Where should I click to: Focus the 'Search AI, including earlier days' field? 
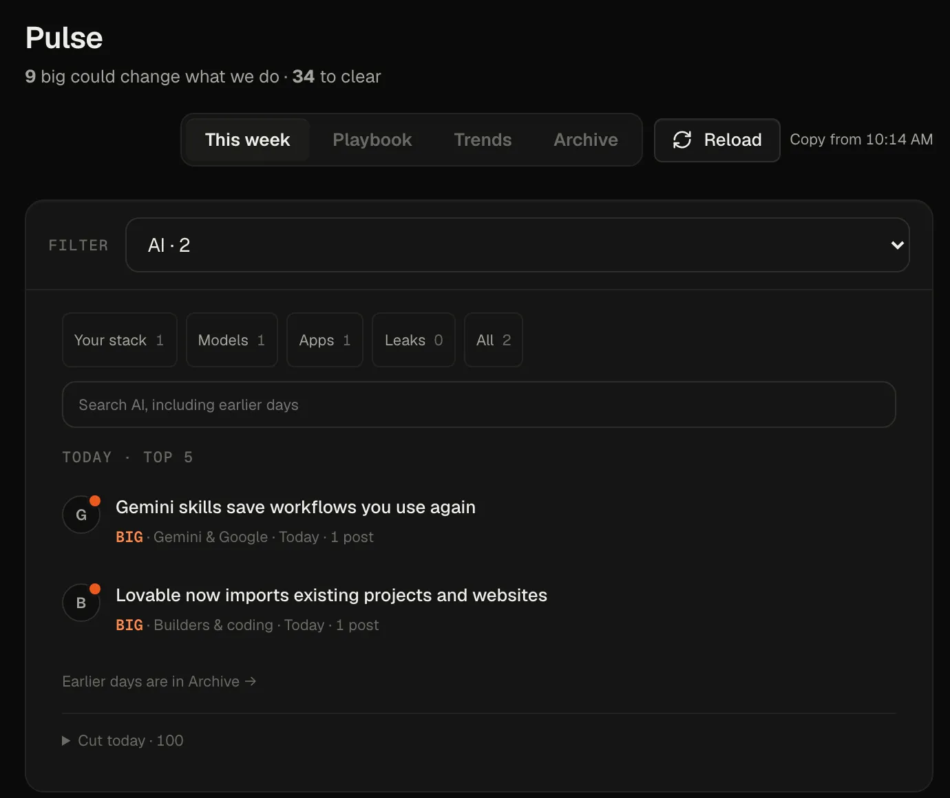pyautogui.click(x=479, y=405)
